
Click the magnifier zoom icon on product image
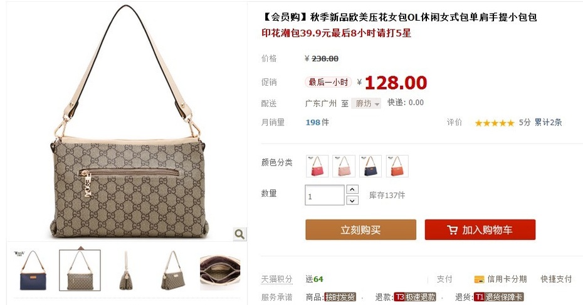pyautogui.click(x=239, y=234)
